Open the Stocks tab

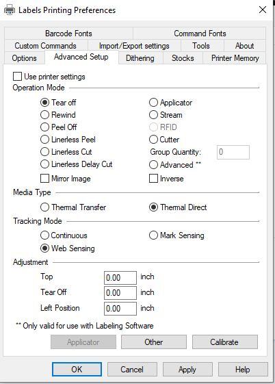183,58
